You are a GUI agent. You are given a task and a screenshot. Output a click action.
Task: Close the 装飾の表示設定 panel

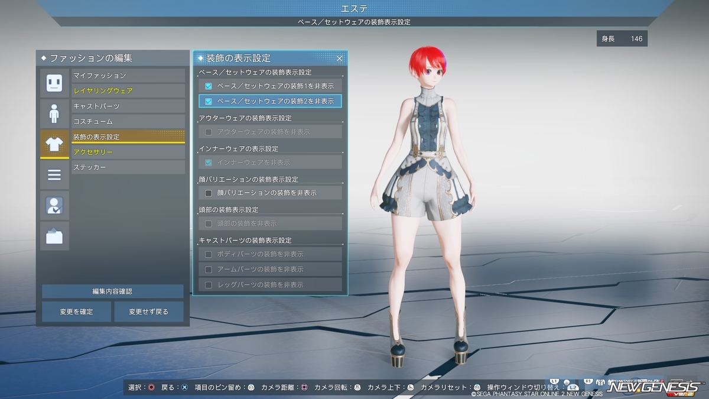tap(340, 58)
